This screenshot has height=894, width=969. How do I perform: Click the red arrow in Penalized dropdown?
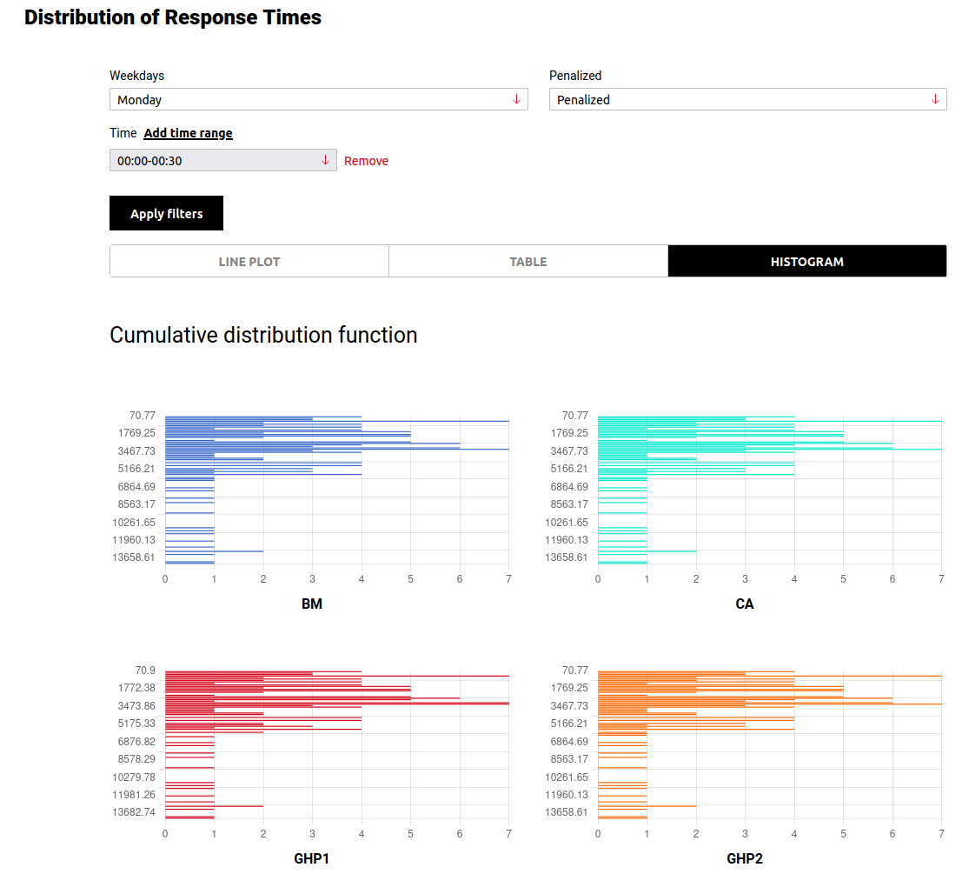tap(935, 99)
